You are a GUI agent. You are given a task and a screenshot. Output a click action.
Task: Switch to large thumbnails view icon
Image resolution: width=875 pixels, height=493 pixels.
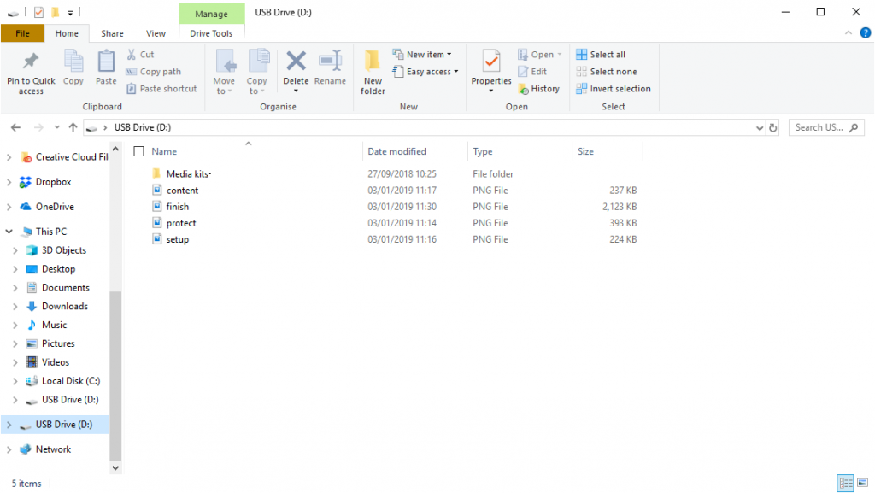point(863,483)
